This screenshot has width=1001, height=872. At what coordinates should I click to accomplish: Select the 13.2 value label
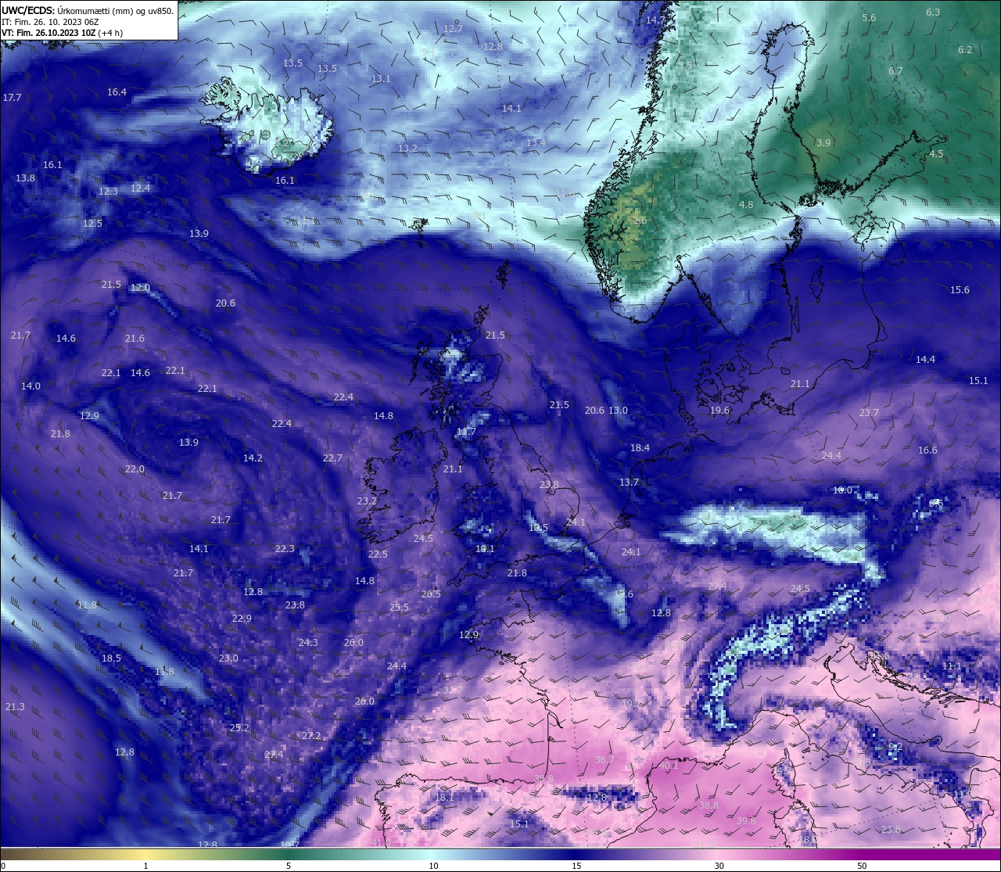click(x=407, y=149)
